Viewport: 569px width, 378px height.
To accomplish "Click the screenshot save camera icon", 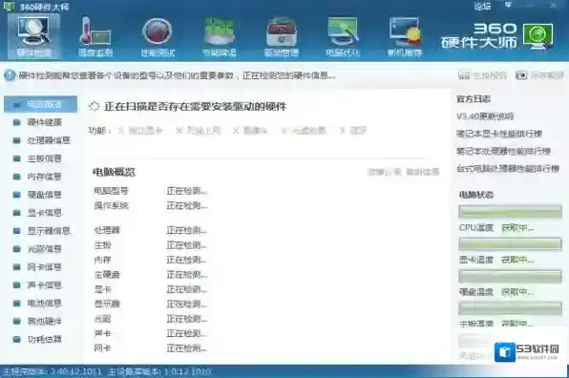I will [521, 75].
